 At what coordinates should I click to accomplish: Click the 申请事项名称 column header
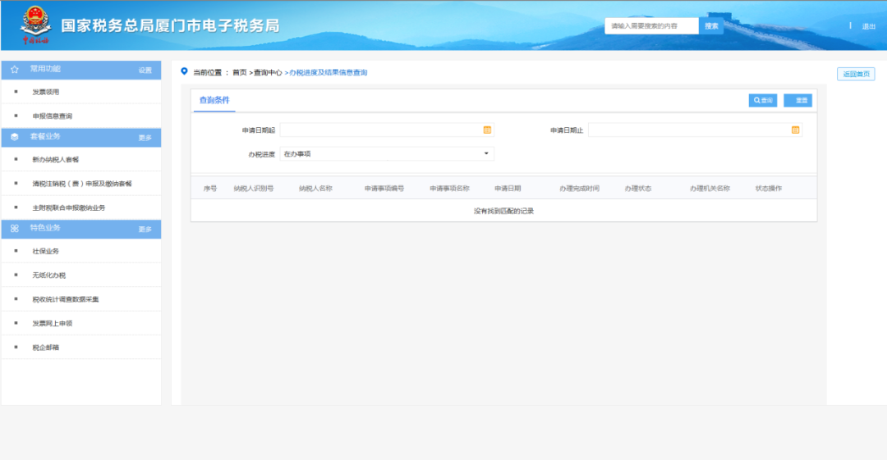tap(449, 189)
